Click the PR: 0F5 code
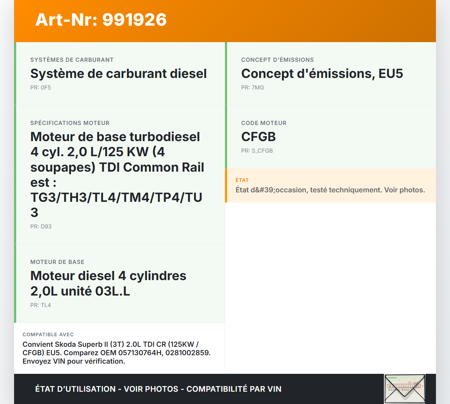This screenshot has height=404, width=450. click(40, 88)
